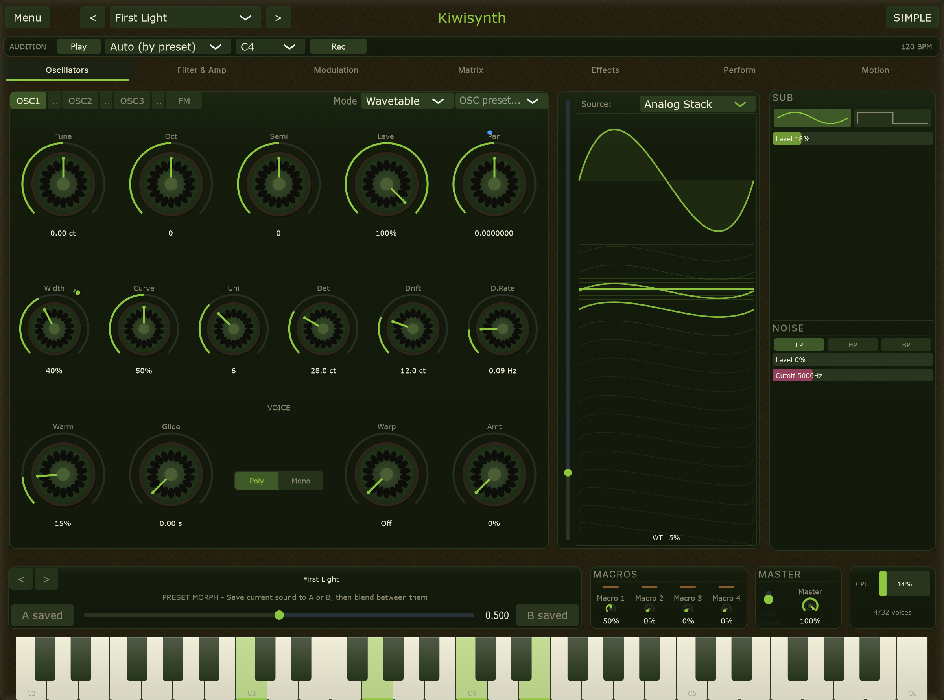Click the Master volume knob

pos(810,606)
